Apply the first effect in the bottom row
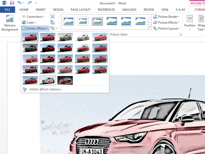Screen dimensions: 205x154 tap(30, 80)
